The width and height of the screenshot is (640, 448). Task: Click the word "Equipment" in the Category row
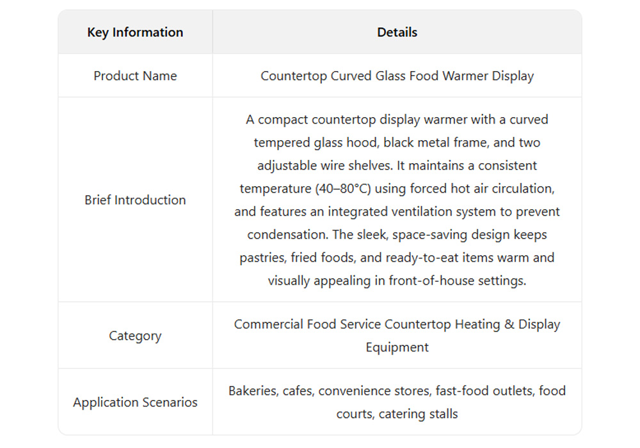click(397, 347)
